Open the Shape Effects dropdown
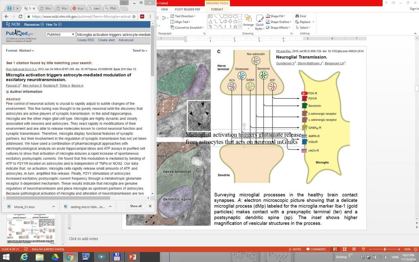 click(278, 27)
